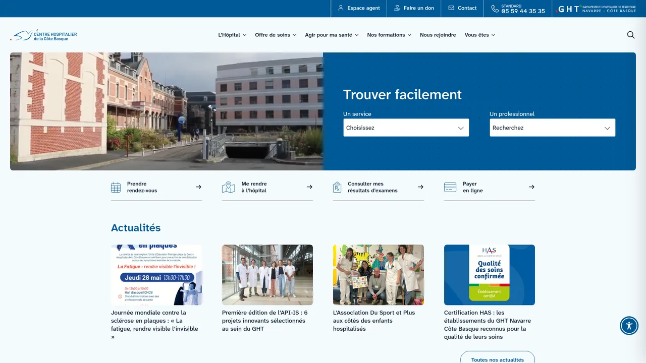Click the search magnifier icon

(x=631, y=35)
